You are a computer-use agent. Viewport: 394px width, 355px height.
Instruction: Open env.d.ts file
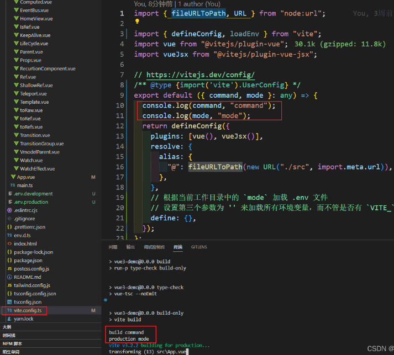22,235
